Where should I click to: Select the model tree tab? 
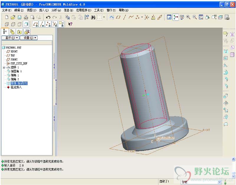(x=5, y=32)
